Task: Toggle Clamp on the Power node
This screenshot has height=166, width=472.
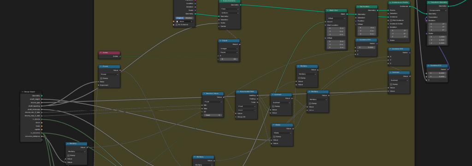Action: (101, 78)
